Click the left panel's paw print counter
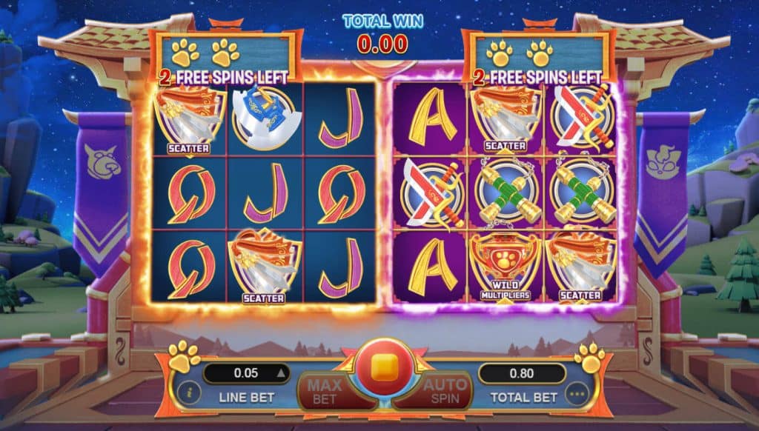The image size is (759, 431). [x=205, y=53]
